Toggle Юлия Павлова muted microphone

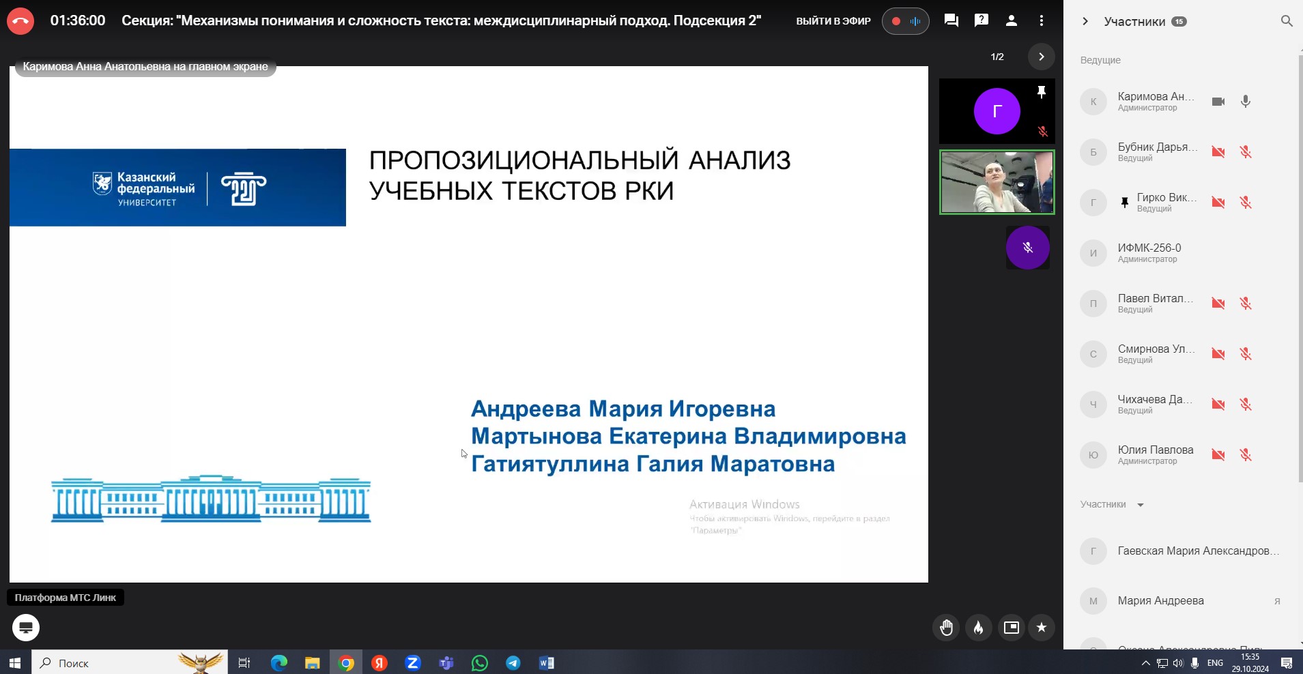[x=1246, y=455]
